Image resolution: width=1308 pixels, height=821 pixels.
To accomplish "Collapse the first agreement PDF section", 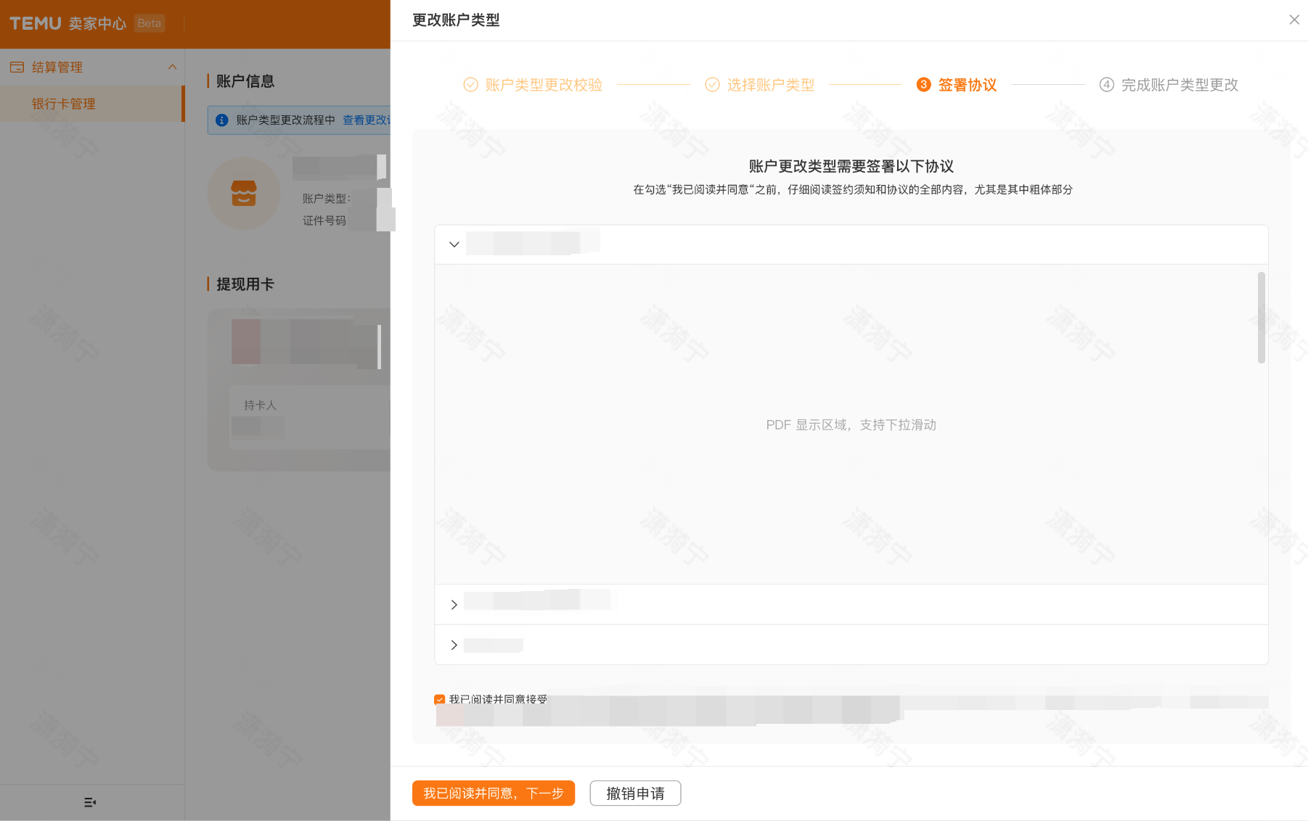I will tap(454, 244).
